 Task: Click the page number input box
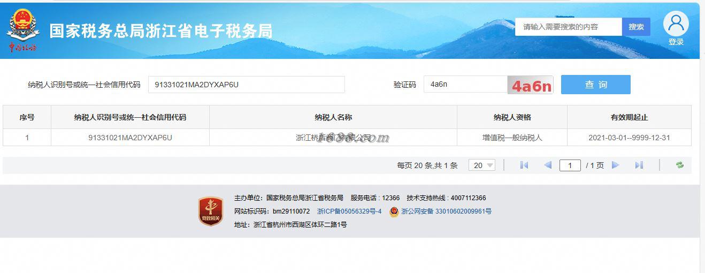(x=570, y=165)
